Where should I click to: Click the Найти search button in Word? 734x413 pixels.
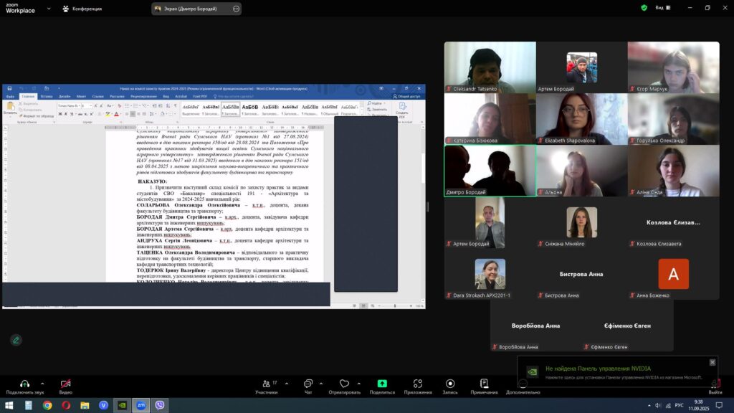click(x=375, y=103)
